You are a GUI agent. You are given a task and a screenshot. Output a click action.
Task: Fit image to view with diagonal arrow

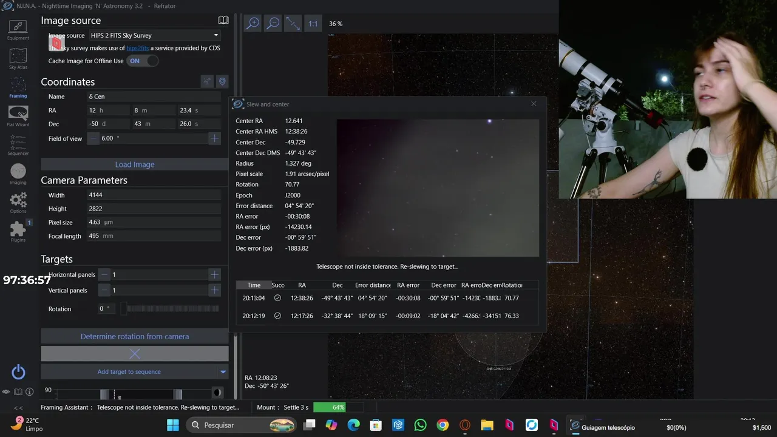tap(293, 23)
